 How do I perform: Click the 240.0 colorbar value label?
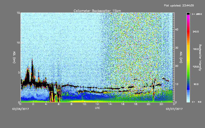tap(196, 31)
